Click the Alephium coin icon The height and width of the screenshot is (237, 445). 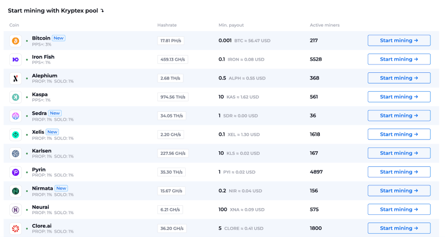coord(16,78)
